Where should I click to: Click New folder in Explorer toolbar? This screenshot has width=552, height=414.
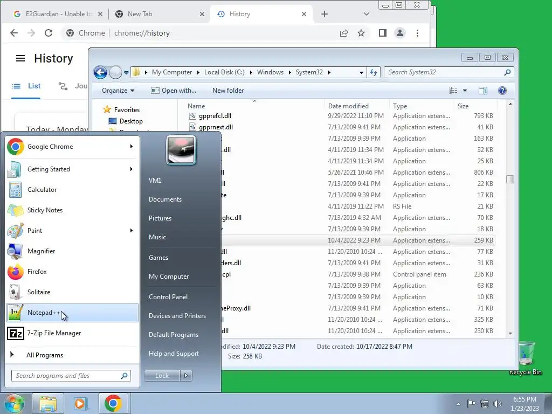228,91
